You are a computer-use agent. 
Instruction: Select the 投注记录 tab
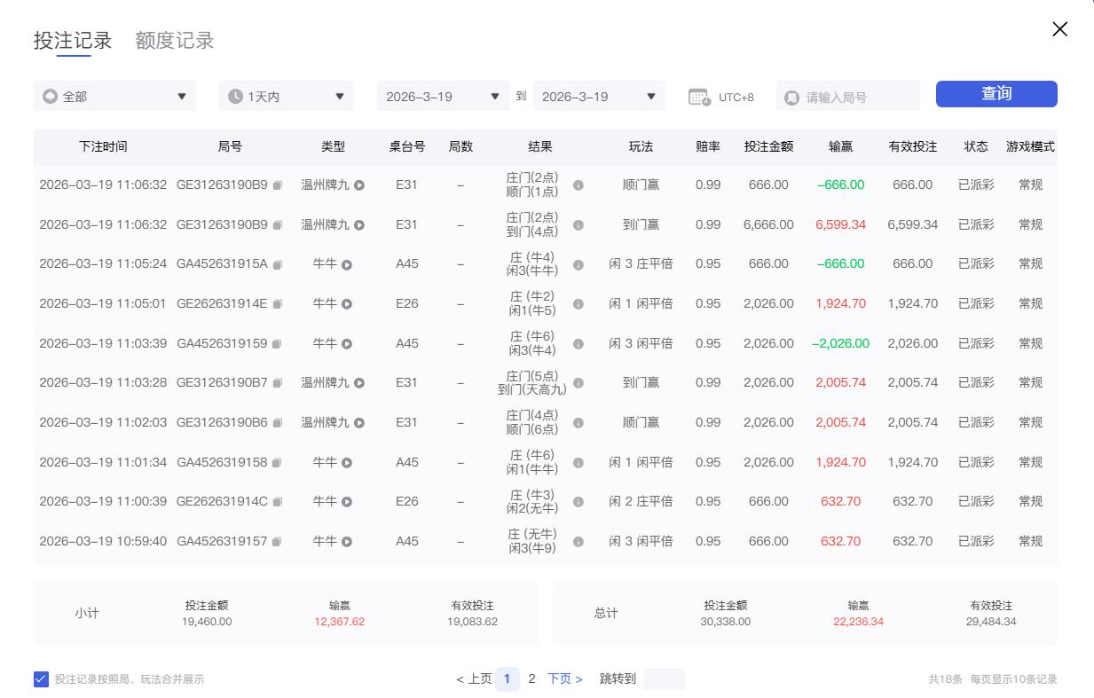[x=73, y=41]
